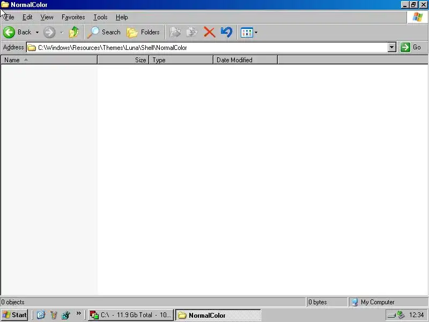Expand the Views dropdown arrow

coord(256,33)
